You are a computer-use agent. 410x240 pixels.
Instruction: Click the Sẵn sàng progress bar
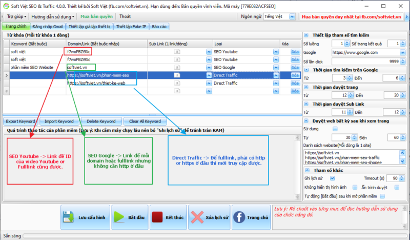[214, 236]
